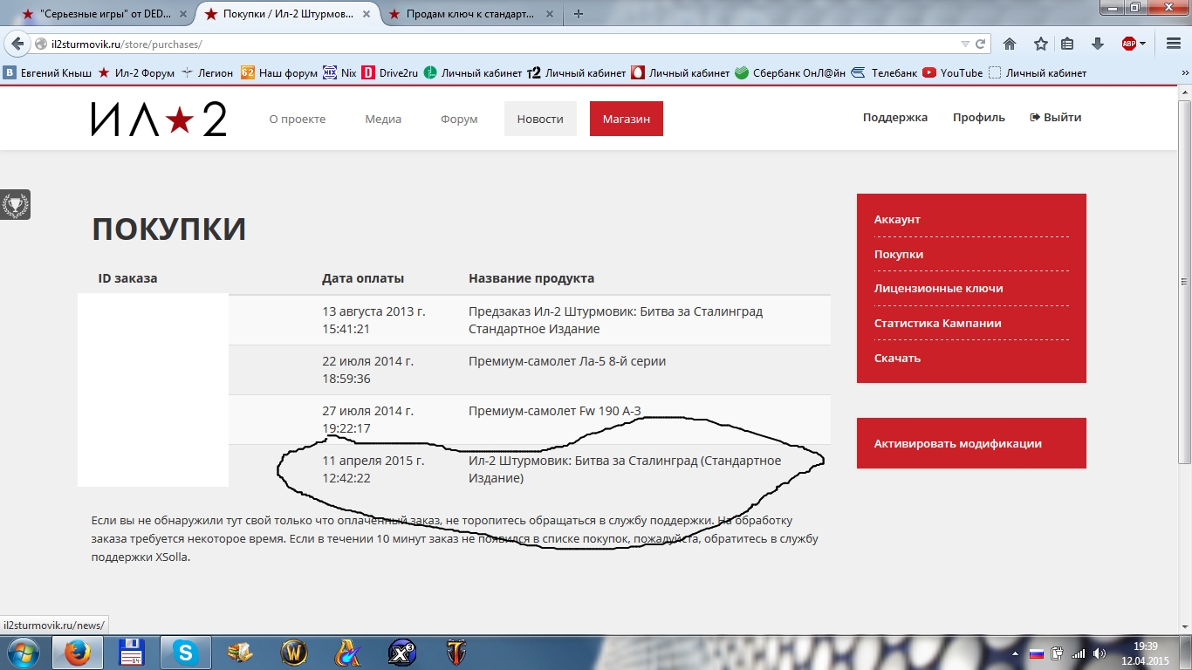
Task: Click the network signal tray icon
Action: pyautogui.click(x=1079, y=653)
